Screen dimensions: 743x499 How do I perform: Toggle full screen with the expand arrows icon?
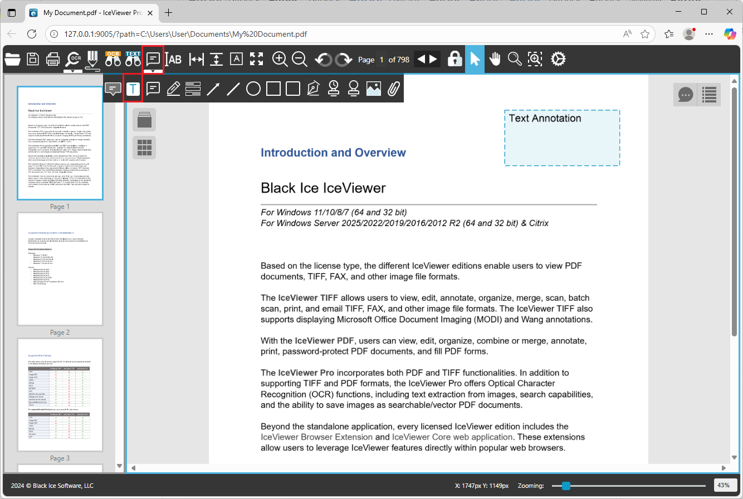click(x=256, y=59)
